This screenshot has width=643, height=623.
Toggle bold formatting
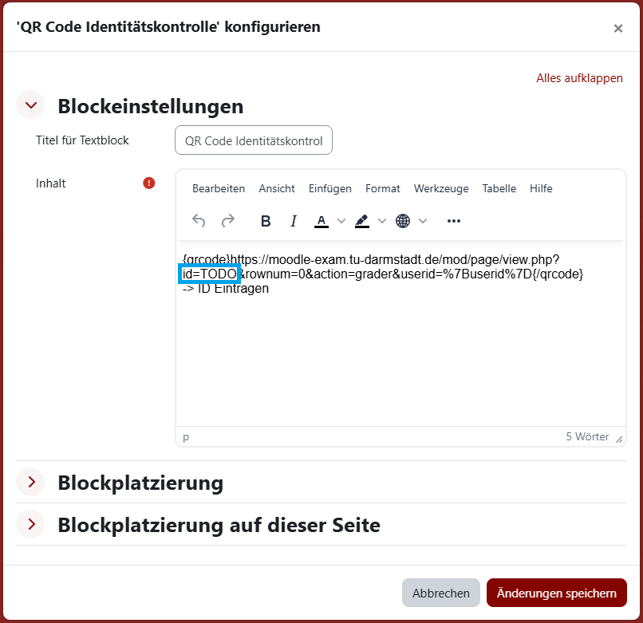[x=266, y=221]
